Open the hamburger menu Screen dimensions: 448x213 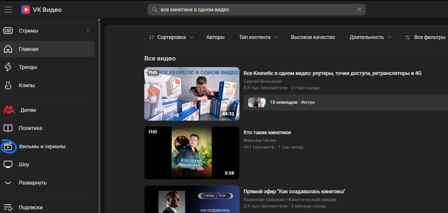pos(8,10)
